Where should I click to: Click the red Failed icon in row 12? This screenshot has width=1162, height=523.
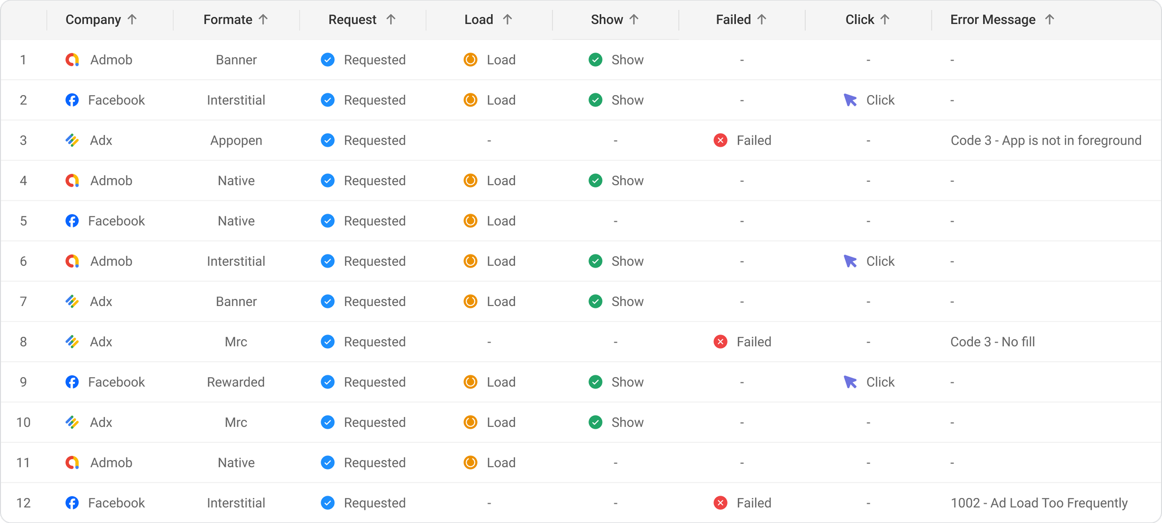pos(720,503)
